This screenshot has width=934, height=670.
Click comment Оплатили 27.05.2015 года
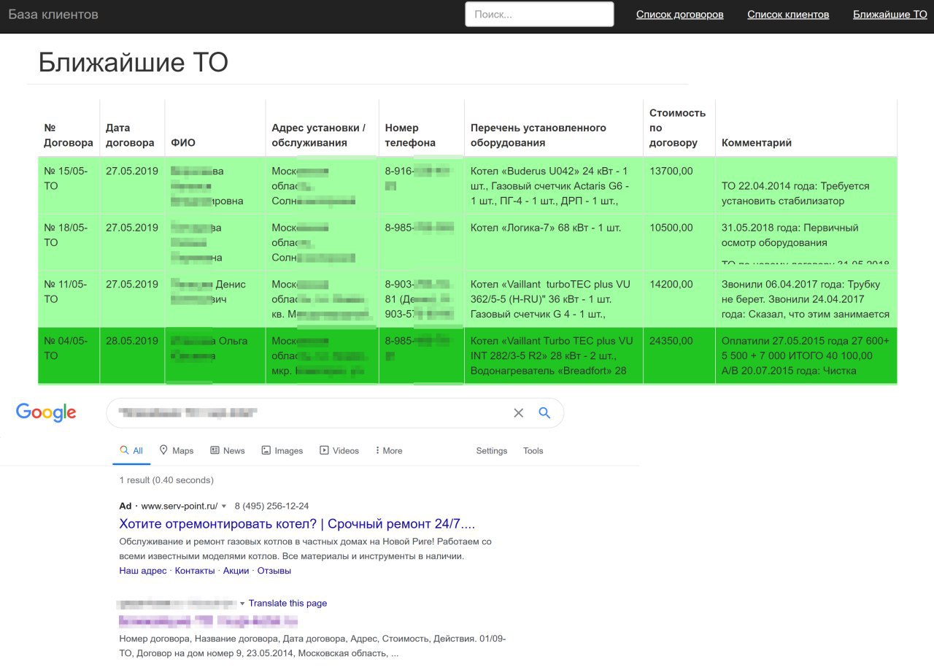(806, 355)
